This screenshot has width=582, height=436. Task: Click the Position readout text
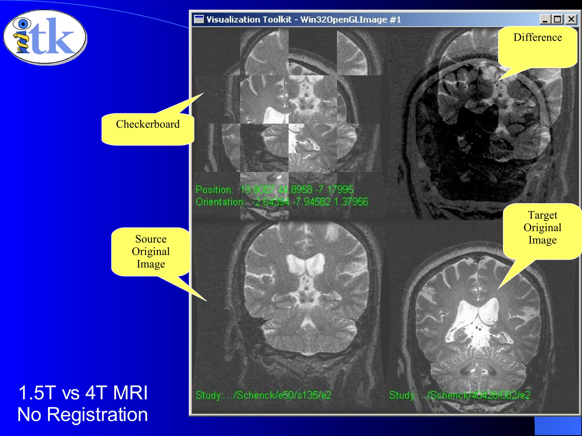pos(274,190)
